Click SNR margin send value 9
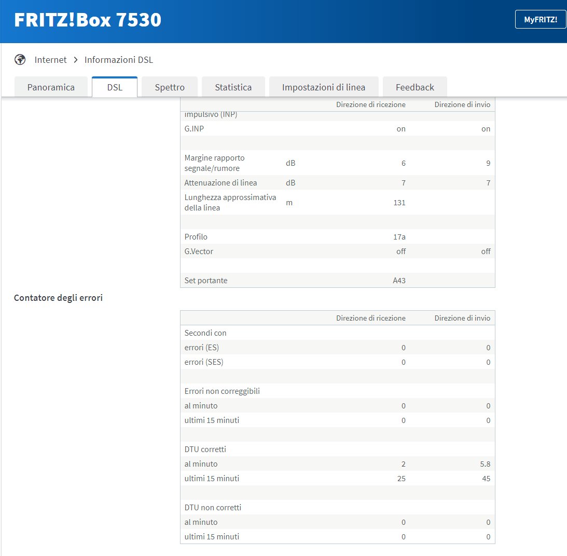Screen dimensions: 567x556 click(x=488, y=163)
